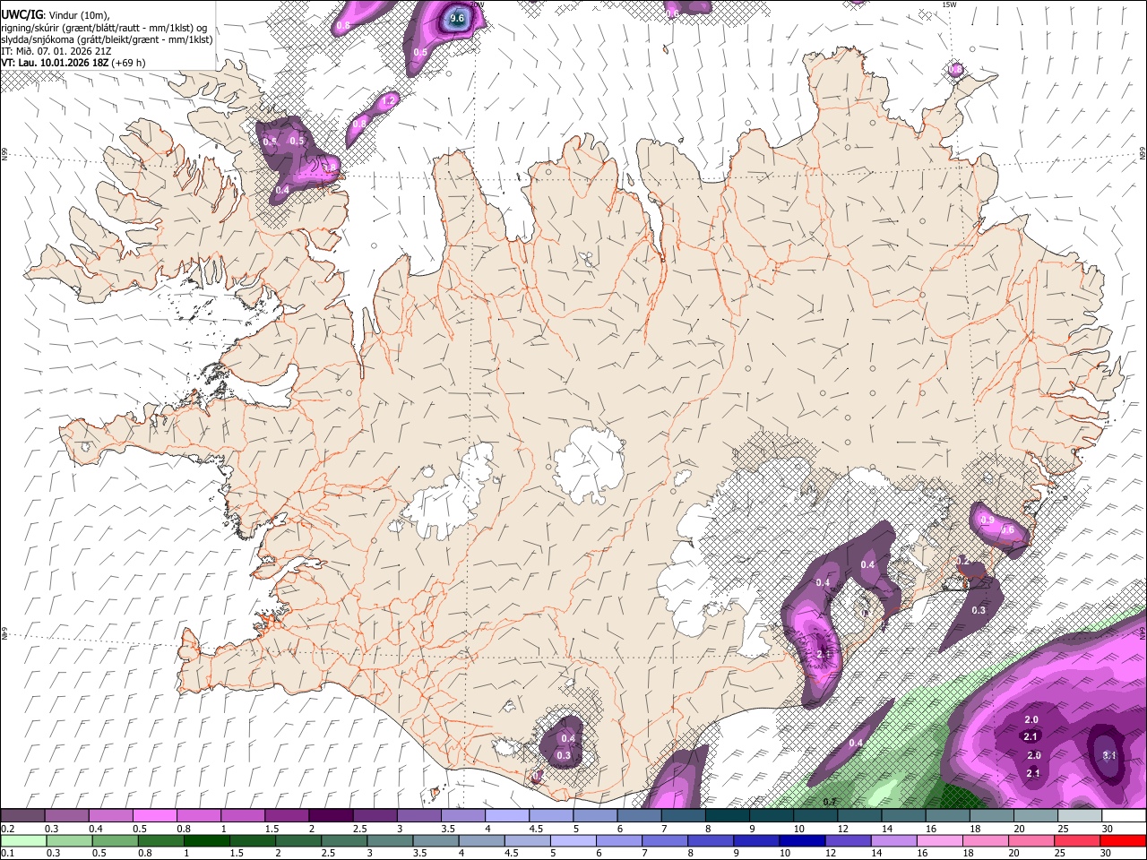Click the '0.1' label on the lower scale
Image resolution: width=1147 pixels, height=860 pixels.
pyautogui.click(x=7, y=853)
